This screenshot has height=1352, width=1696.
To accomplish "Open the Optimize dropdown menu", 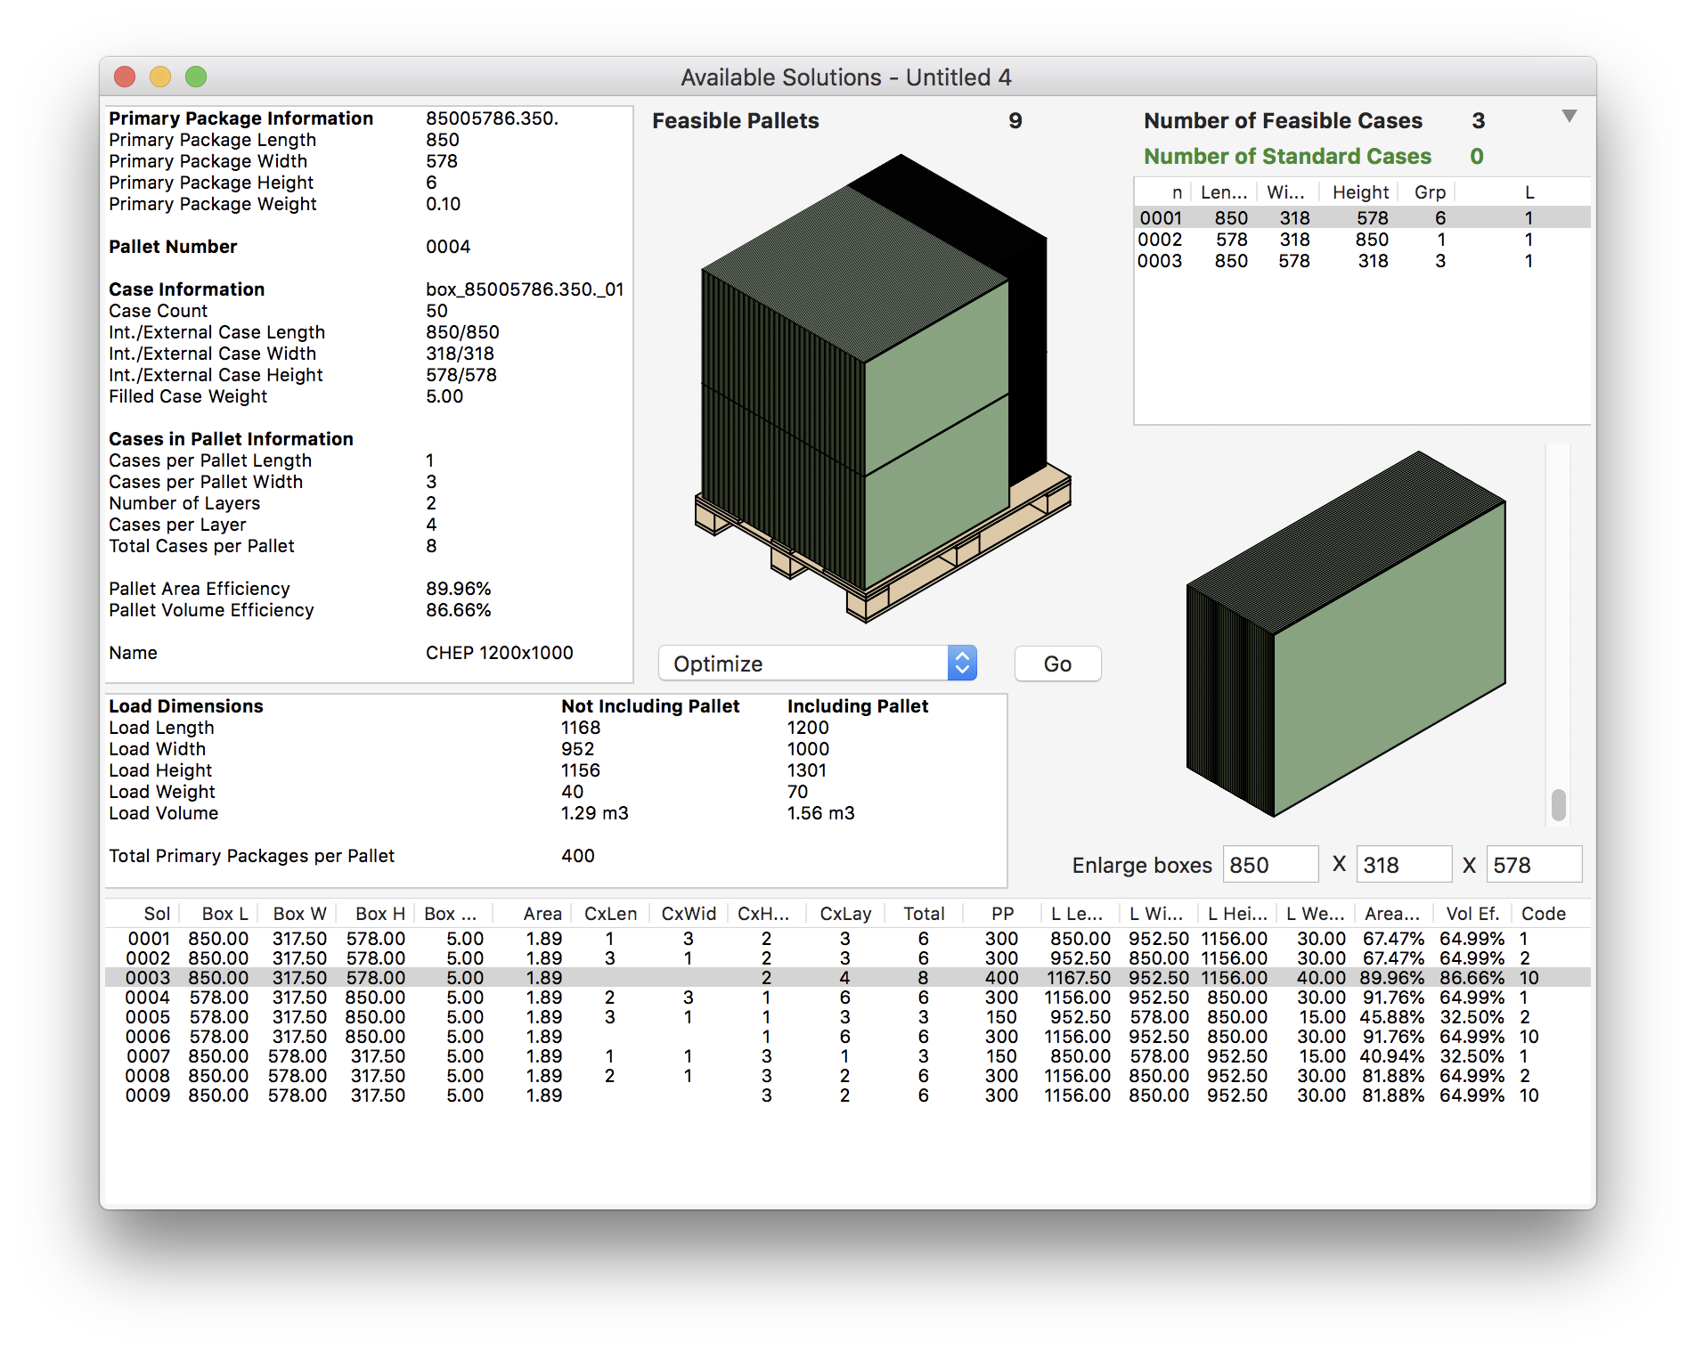I will pos(817,664).
